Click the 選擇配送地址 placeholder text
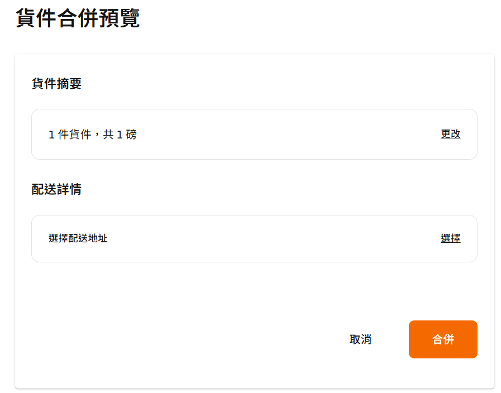501x393 pixels. [78, 238]
